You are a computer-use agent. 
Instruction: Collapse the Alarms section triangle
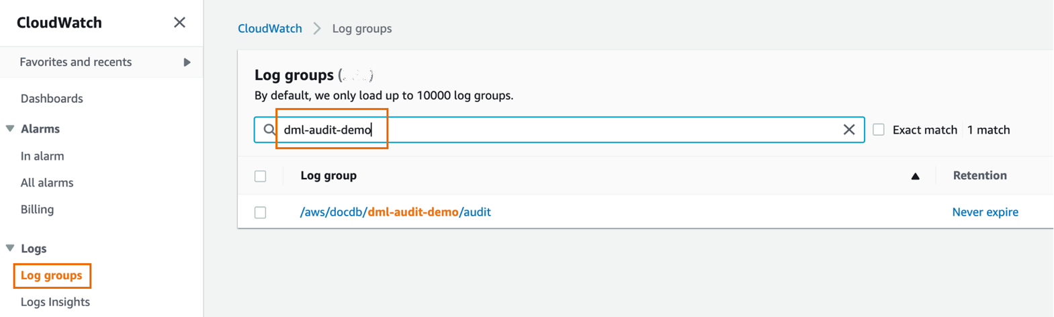[10, 128]
